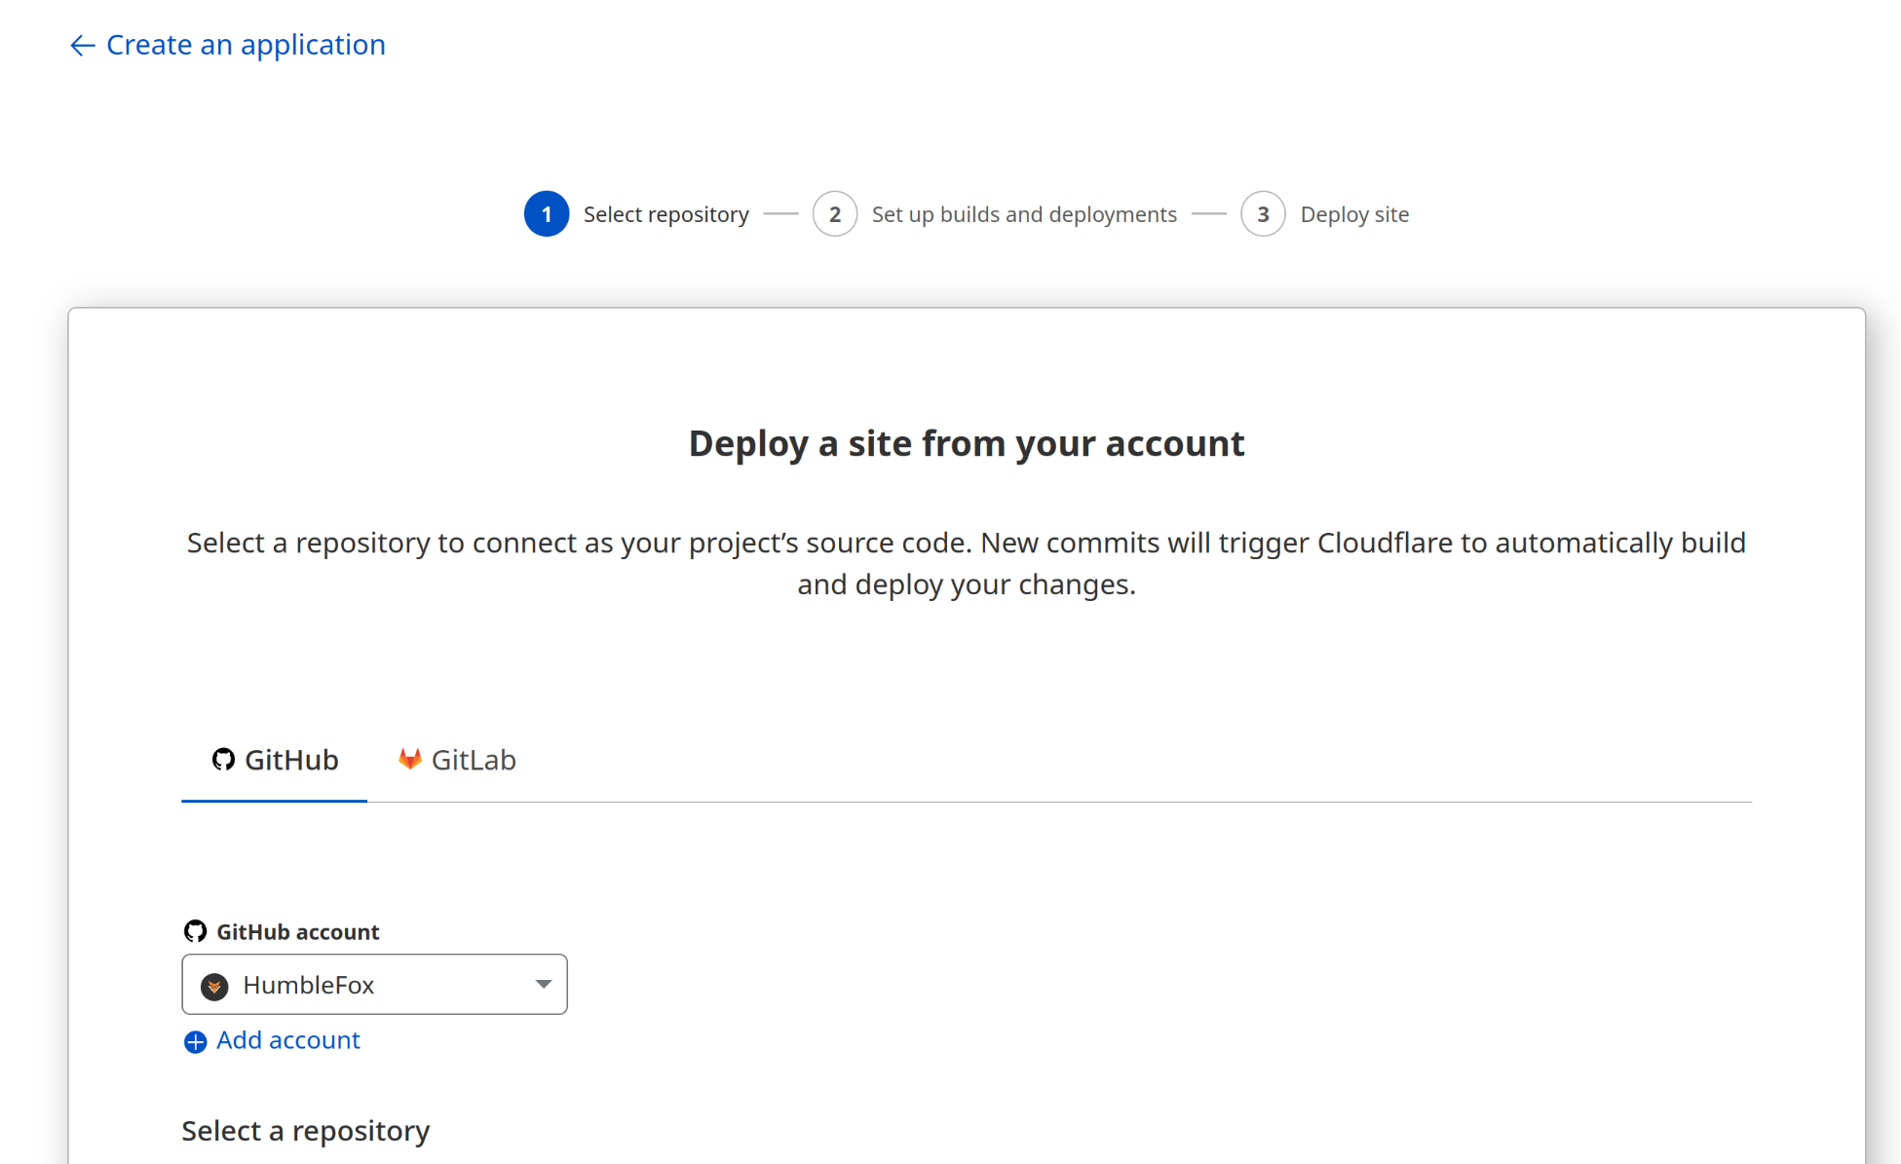Viewport: 1901px width, 1164px height.
Task: Open Create an application link
Action: [x=245, y=45]
